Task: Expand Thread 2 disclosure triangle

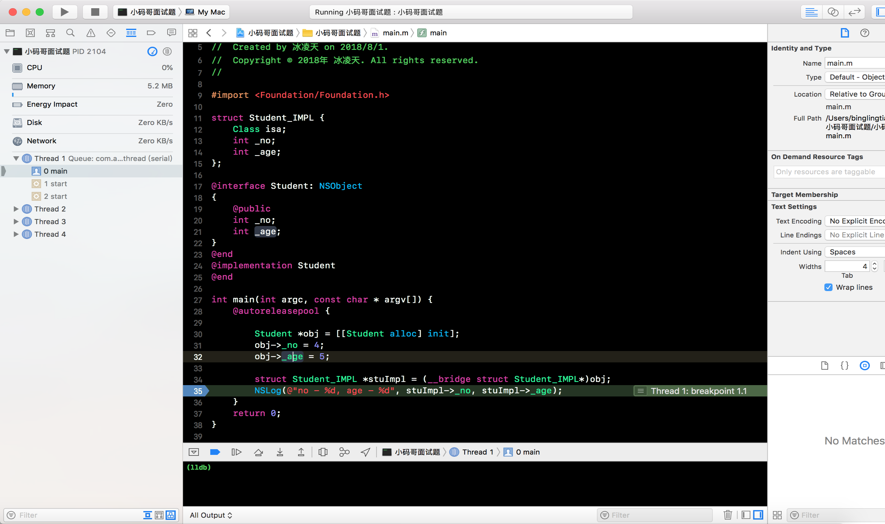Action: (x=16, y=209)
